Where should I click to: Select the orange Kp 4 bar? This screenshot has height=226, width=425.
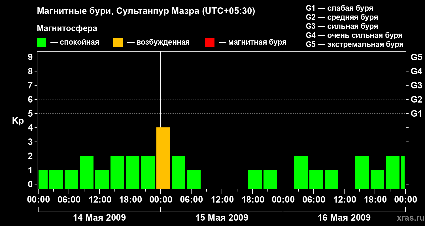[x=163, y=158]
